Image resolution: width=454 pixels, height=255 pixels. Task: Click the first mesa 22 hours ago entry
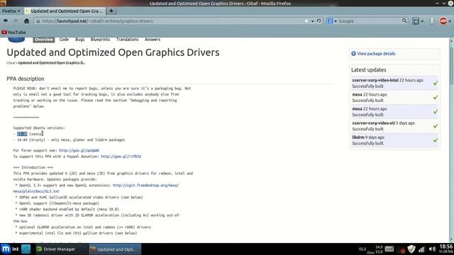point(394,98)
